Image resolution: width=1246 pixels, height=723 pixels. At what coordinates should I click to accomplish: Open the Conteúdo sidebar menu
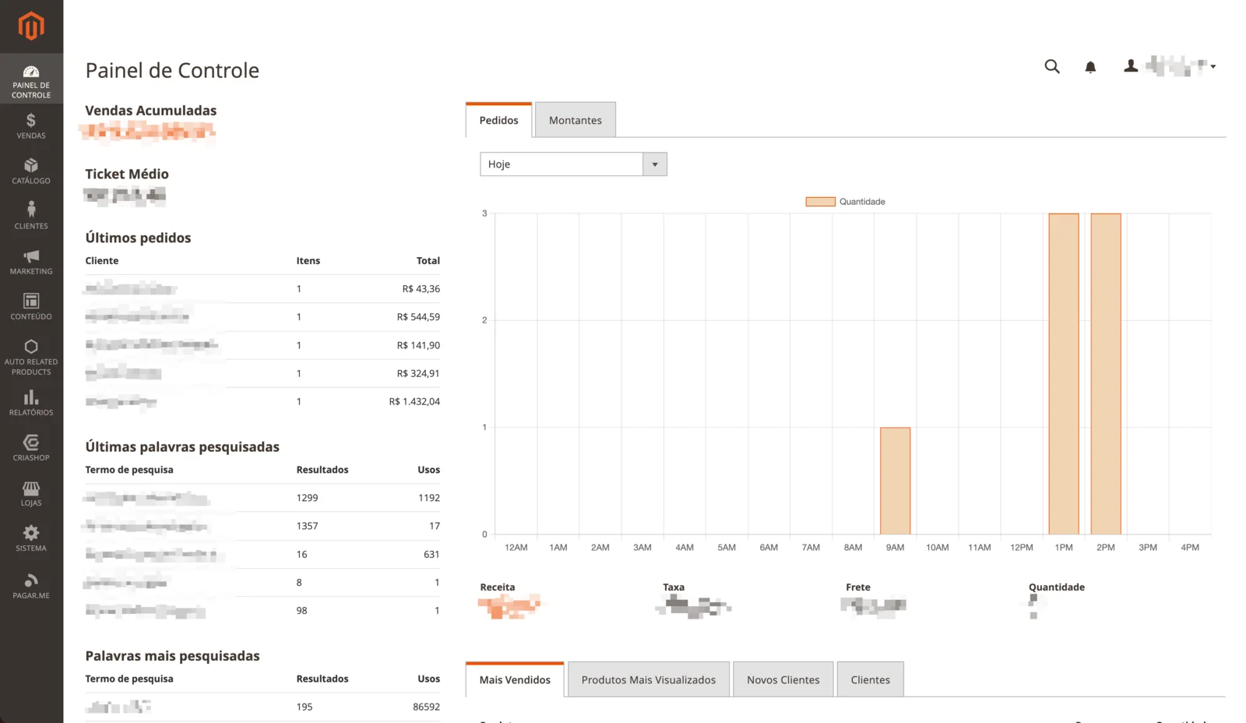coord(31,307)
